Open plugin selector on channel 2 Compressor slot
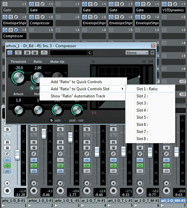 point(41,23)
